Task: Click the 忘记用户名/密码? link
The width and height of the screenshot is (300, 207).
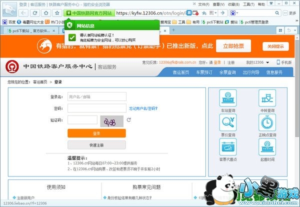Action: pyautogui.click(x=143, y=108)
